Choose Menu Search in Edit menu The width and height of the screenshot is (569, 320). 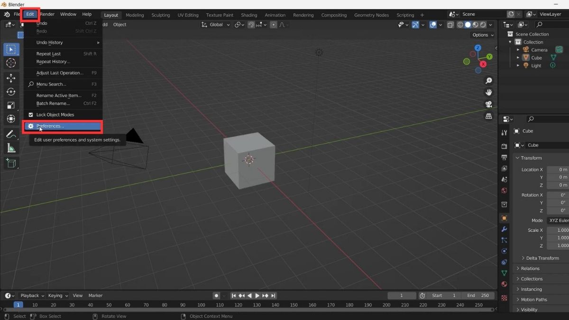[63, 84]
